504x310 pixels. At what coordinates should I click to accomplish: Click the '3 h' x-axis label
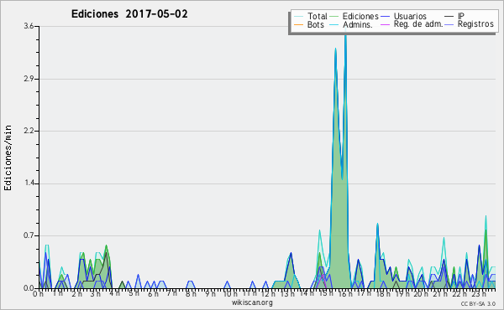95,294
